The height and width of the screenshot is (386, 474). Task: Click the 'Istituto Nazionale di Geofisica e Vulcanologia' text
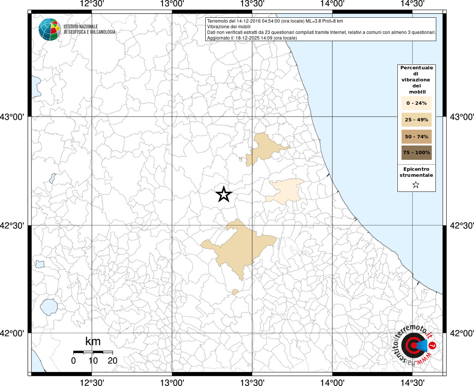(89, 29)
